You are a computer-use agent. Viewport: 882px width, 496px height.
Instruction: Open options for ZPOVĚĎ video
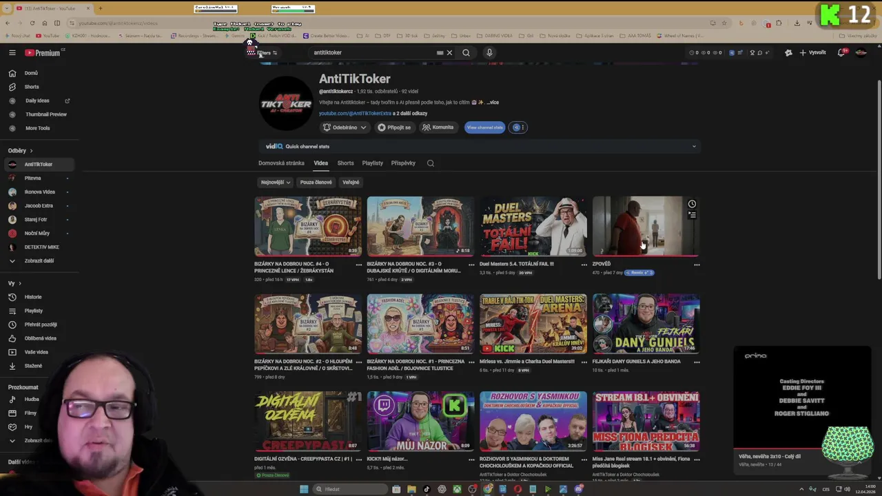[x=697, y=265]
